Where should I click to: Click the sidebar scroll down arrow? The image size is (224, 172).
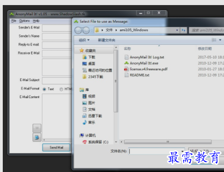point(116,142)
